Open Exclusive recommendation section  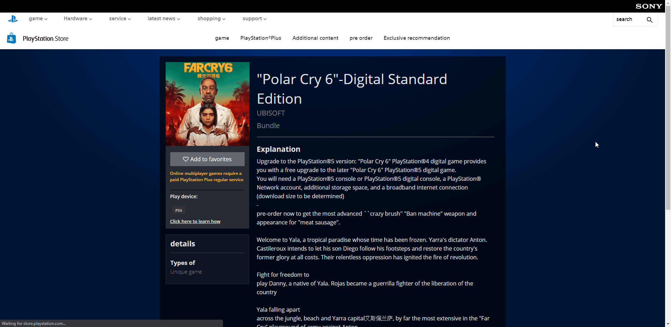click(x=417, y=38)
